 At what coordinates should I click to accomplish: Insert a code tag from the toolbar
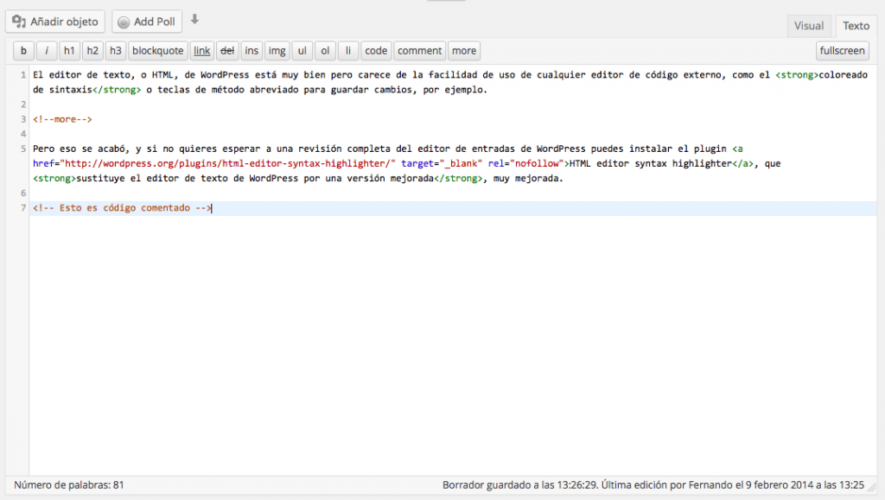[375, 50]
